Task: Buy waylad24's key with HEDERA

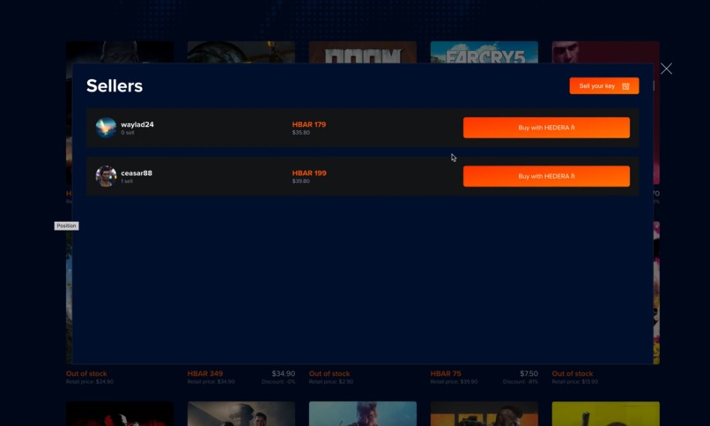Action: click(x=546, y=128)
